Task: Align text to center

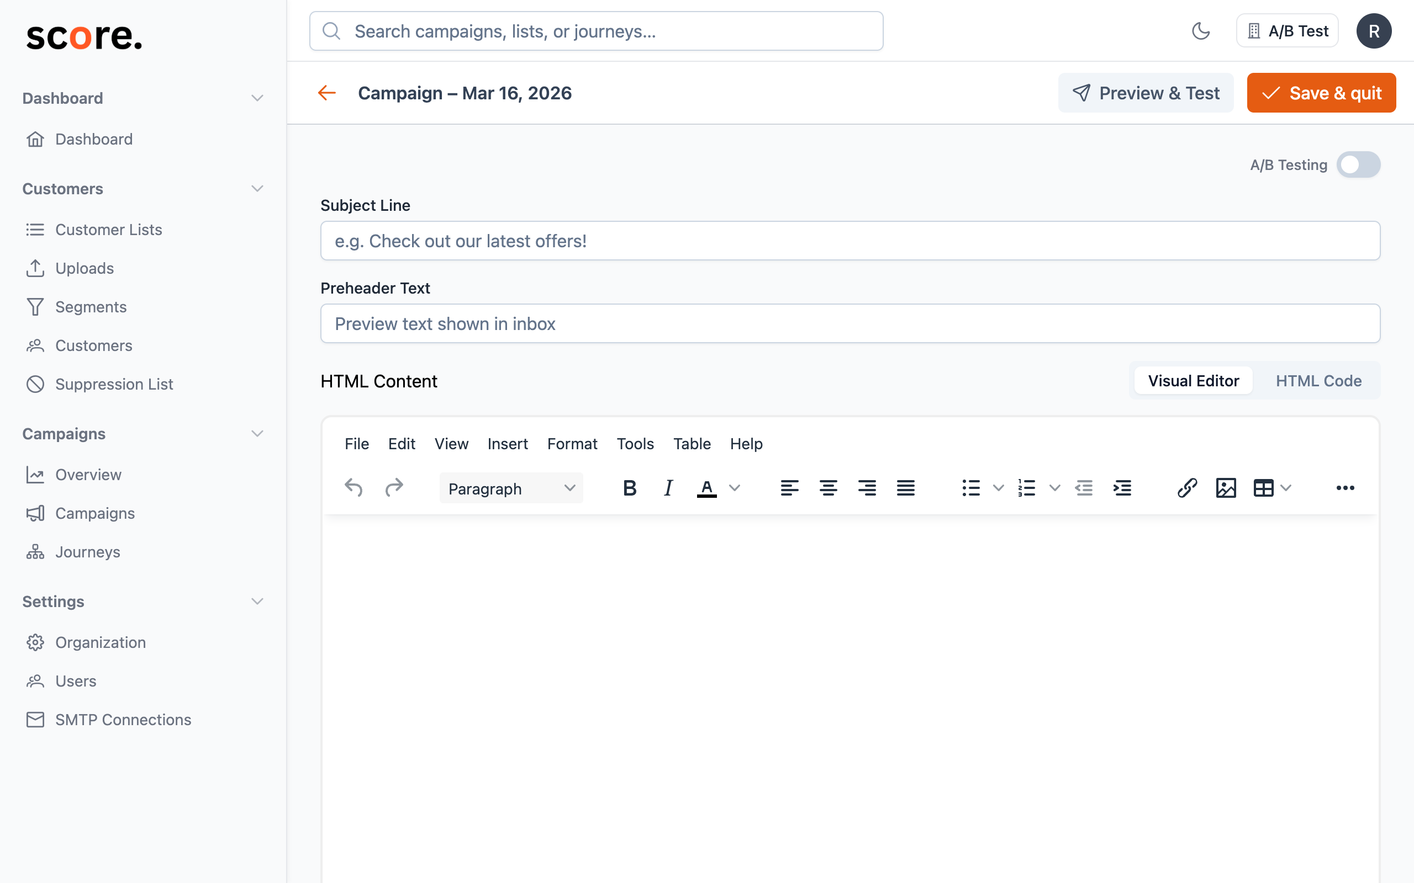Action: point(829,488)
